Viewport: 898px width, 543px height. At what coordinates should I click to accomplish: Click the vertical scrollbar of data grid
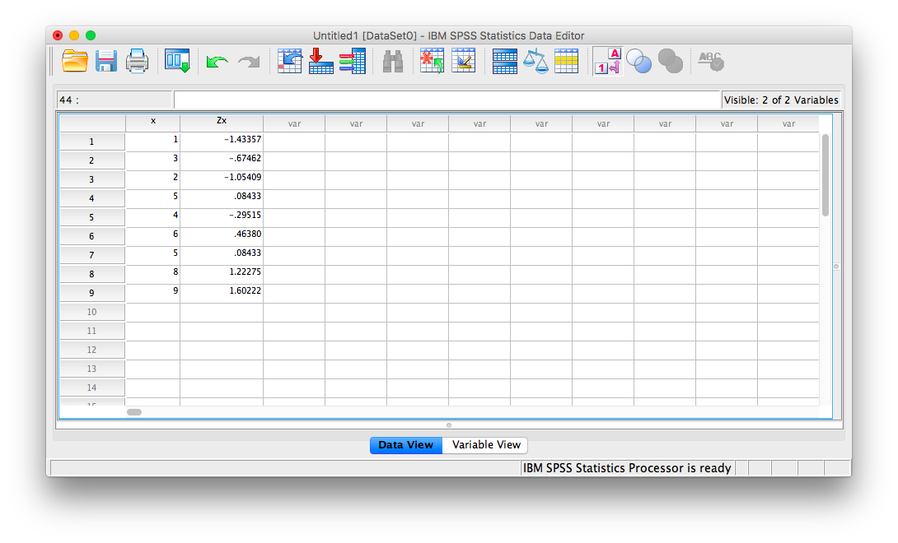point(826,174)
